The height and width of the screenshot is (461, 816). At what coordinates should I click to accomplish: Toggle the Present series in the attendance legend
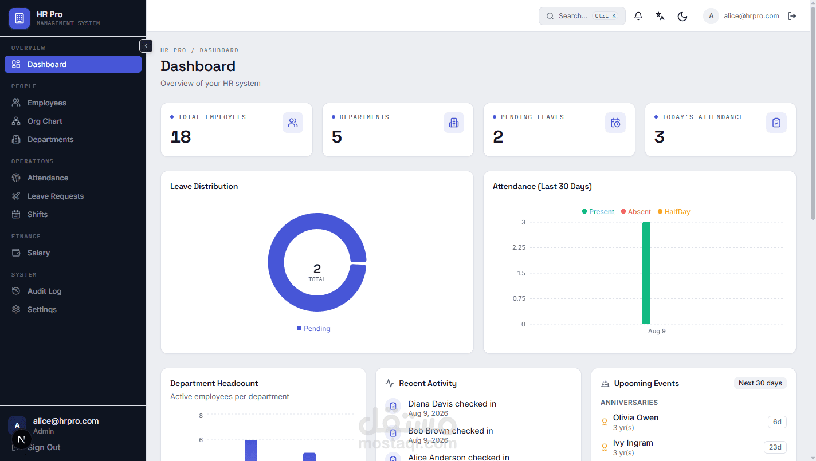tap(598, 212)
